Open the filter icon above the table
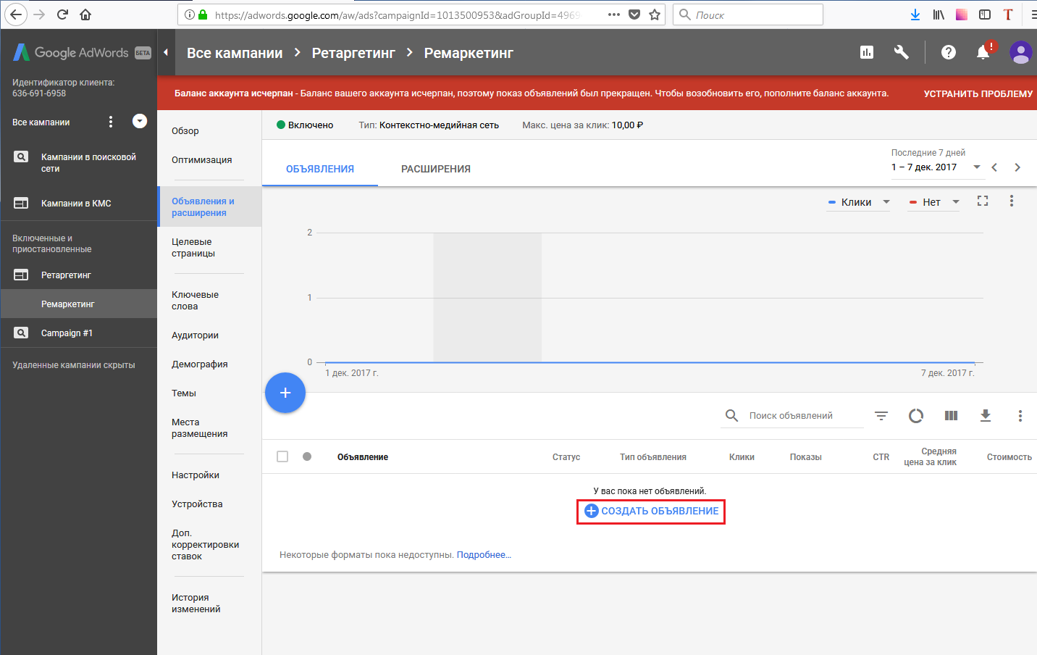Viewport: 1037px width, 655px height. point(881,415)
